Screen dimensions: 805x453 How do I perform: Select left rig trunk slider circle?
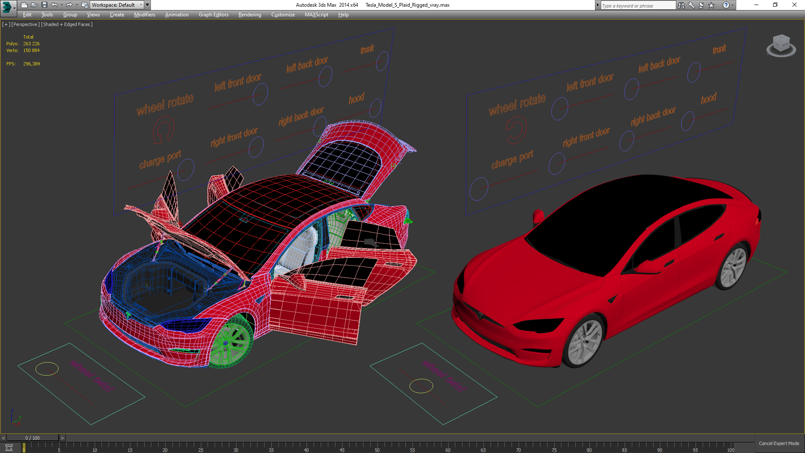coord(382,62)
